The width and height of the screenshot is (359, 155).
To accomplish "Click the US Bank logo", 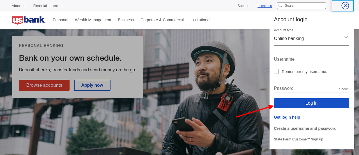I will [29, 20].
